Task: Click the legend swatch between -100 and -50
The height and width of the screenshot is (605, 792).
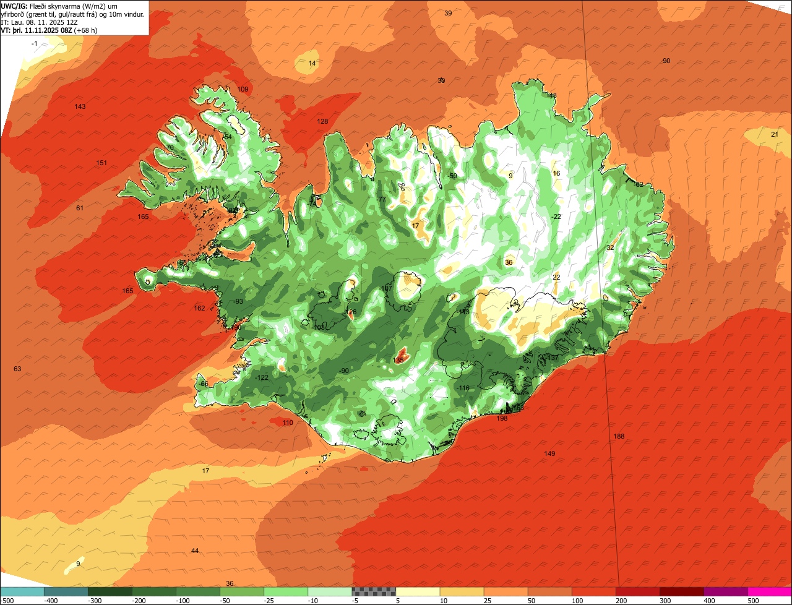Action: [198, 591]
